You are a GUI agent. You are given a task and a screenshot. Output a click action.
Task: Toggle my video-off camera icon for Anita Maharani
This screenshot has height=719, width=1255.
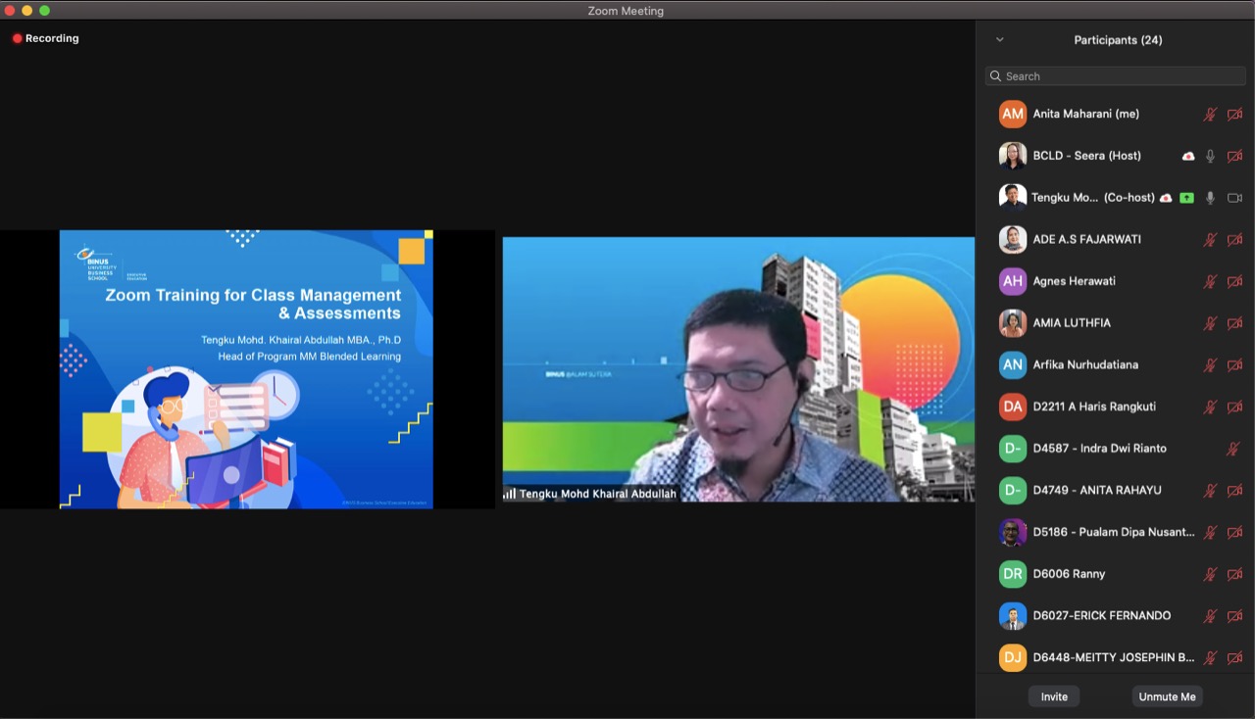(1234, 115)
